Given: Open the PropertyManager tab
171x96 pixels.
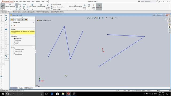Looking at the screenshot, I should click(15, 19).
